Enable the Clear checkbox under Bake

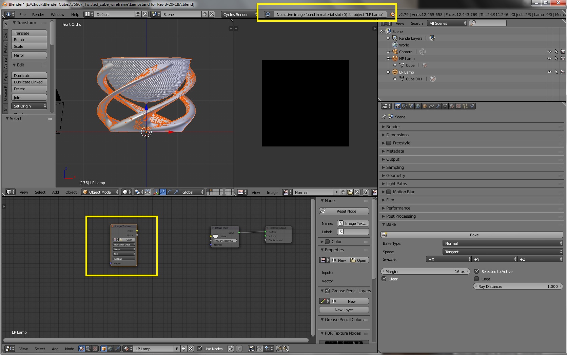tap(384, 279)
